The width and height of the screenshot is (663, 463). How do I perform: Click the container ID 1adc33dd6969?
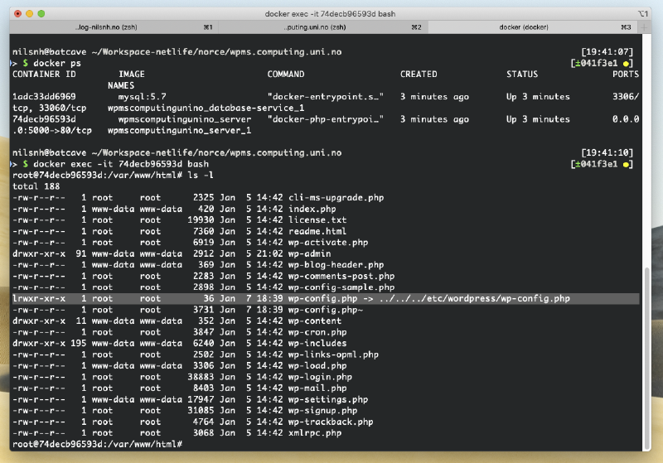point(44,97)
